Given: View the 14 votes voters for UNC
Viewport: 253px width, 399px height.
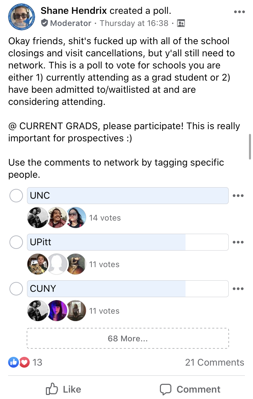Looking at the screenshot, I should 105,218.
